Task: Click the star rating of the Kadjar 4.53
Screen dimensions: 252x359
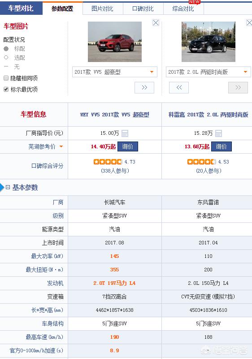Action: pos(201,162)
